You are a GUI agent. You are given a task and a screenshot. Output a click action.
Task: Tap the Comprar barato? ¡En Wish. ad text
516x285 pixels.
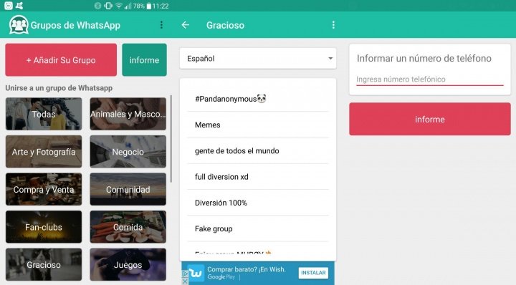coord(246,269)
